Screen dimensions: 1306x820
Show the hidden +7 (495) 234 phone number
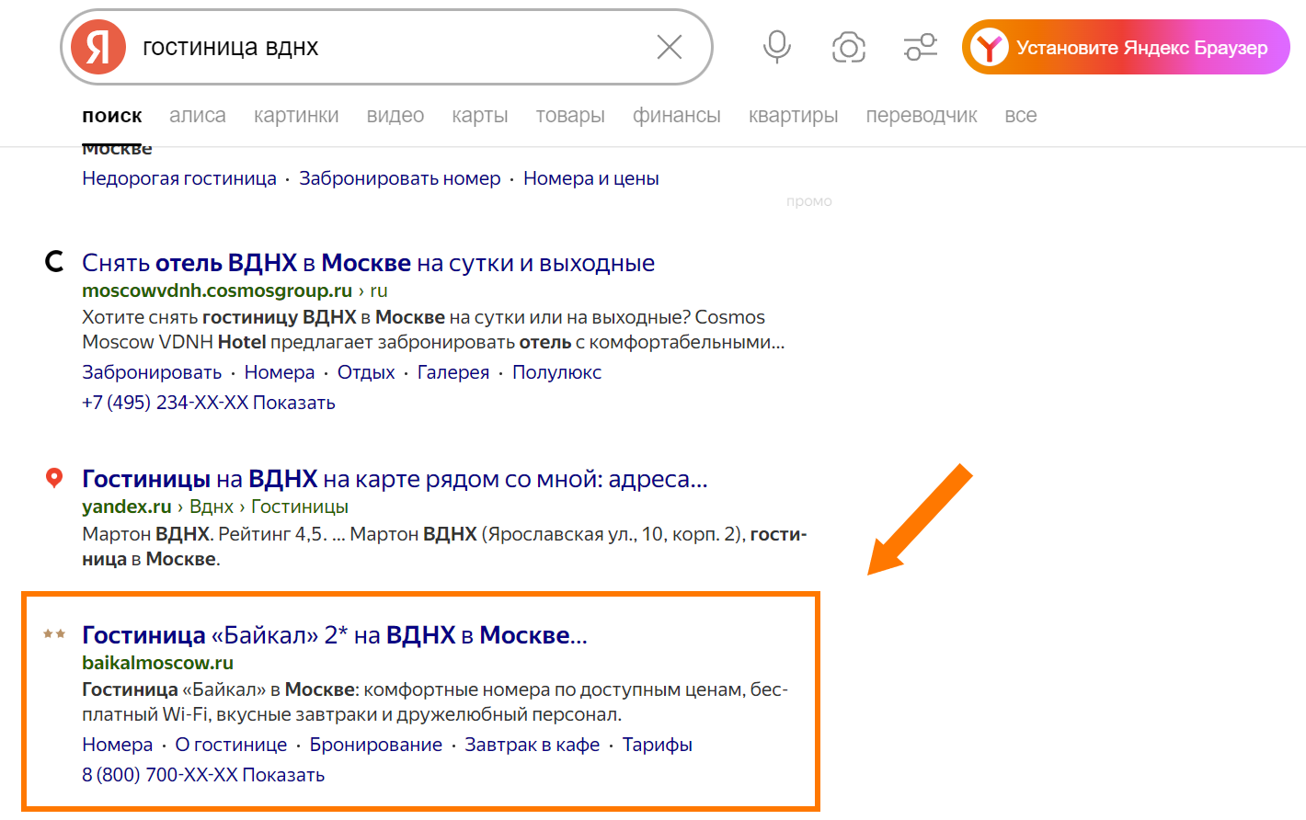pyautogui.click(x=293, y=403)
